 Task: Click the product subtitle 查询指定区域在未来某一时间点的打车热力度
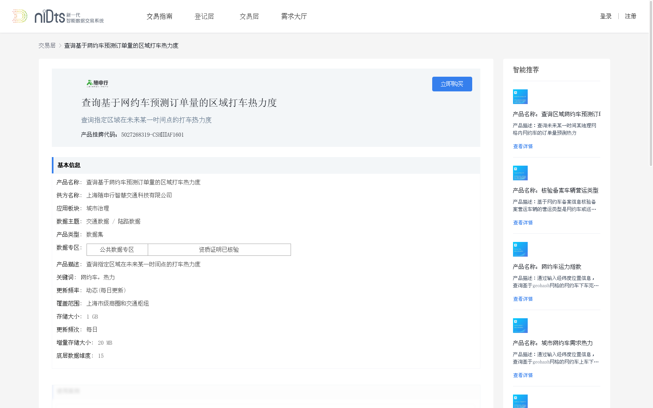pos(147,120)
